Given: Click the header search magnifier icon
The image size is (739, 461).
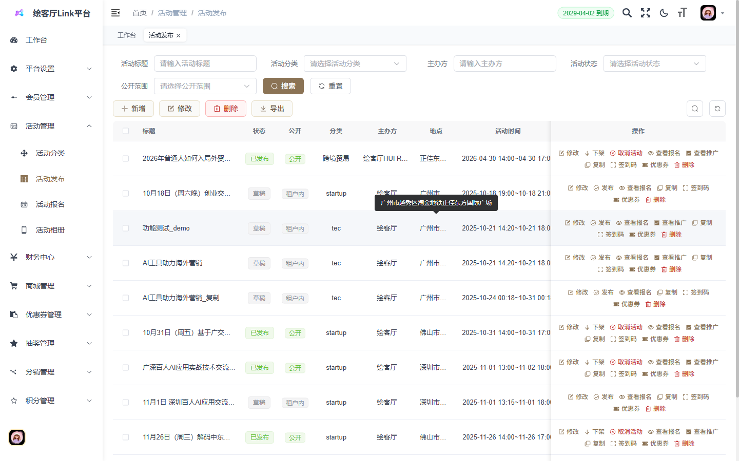Looking at the screenshot, I should tap(627, 13).
